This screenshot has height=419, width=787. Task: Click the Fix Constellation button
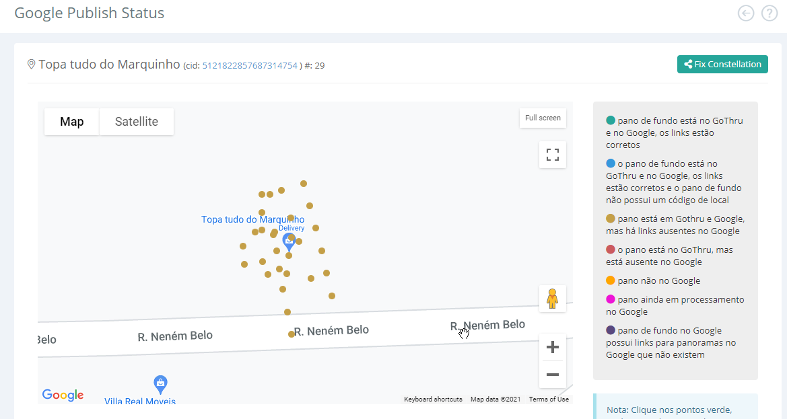point(722,65)
